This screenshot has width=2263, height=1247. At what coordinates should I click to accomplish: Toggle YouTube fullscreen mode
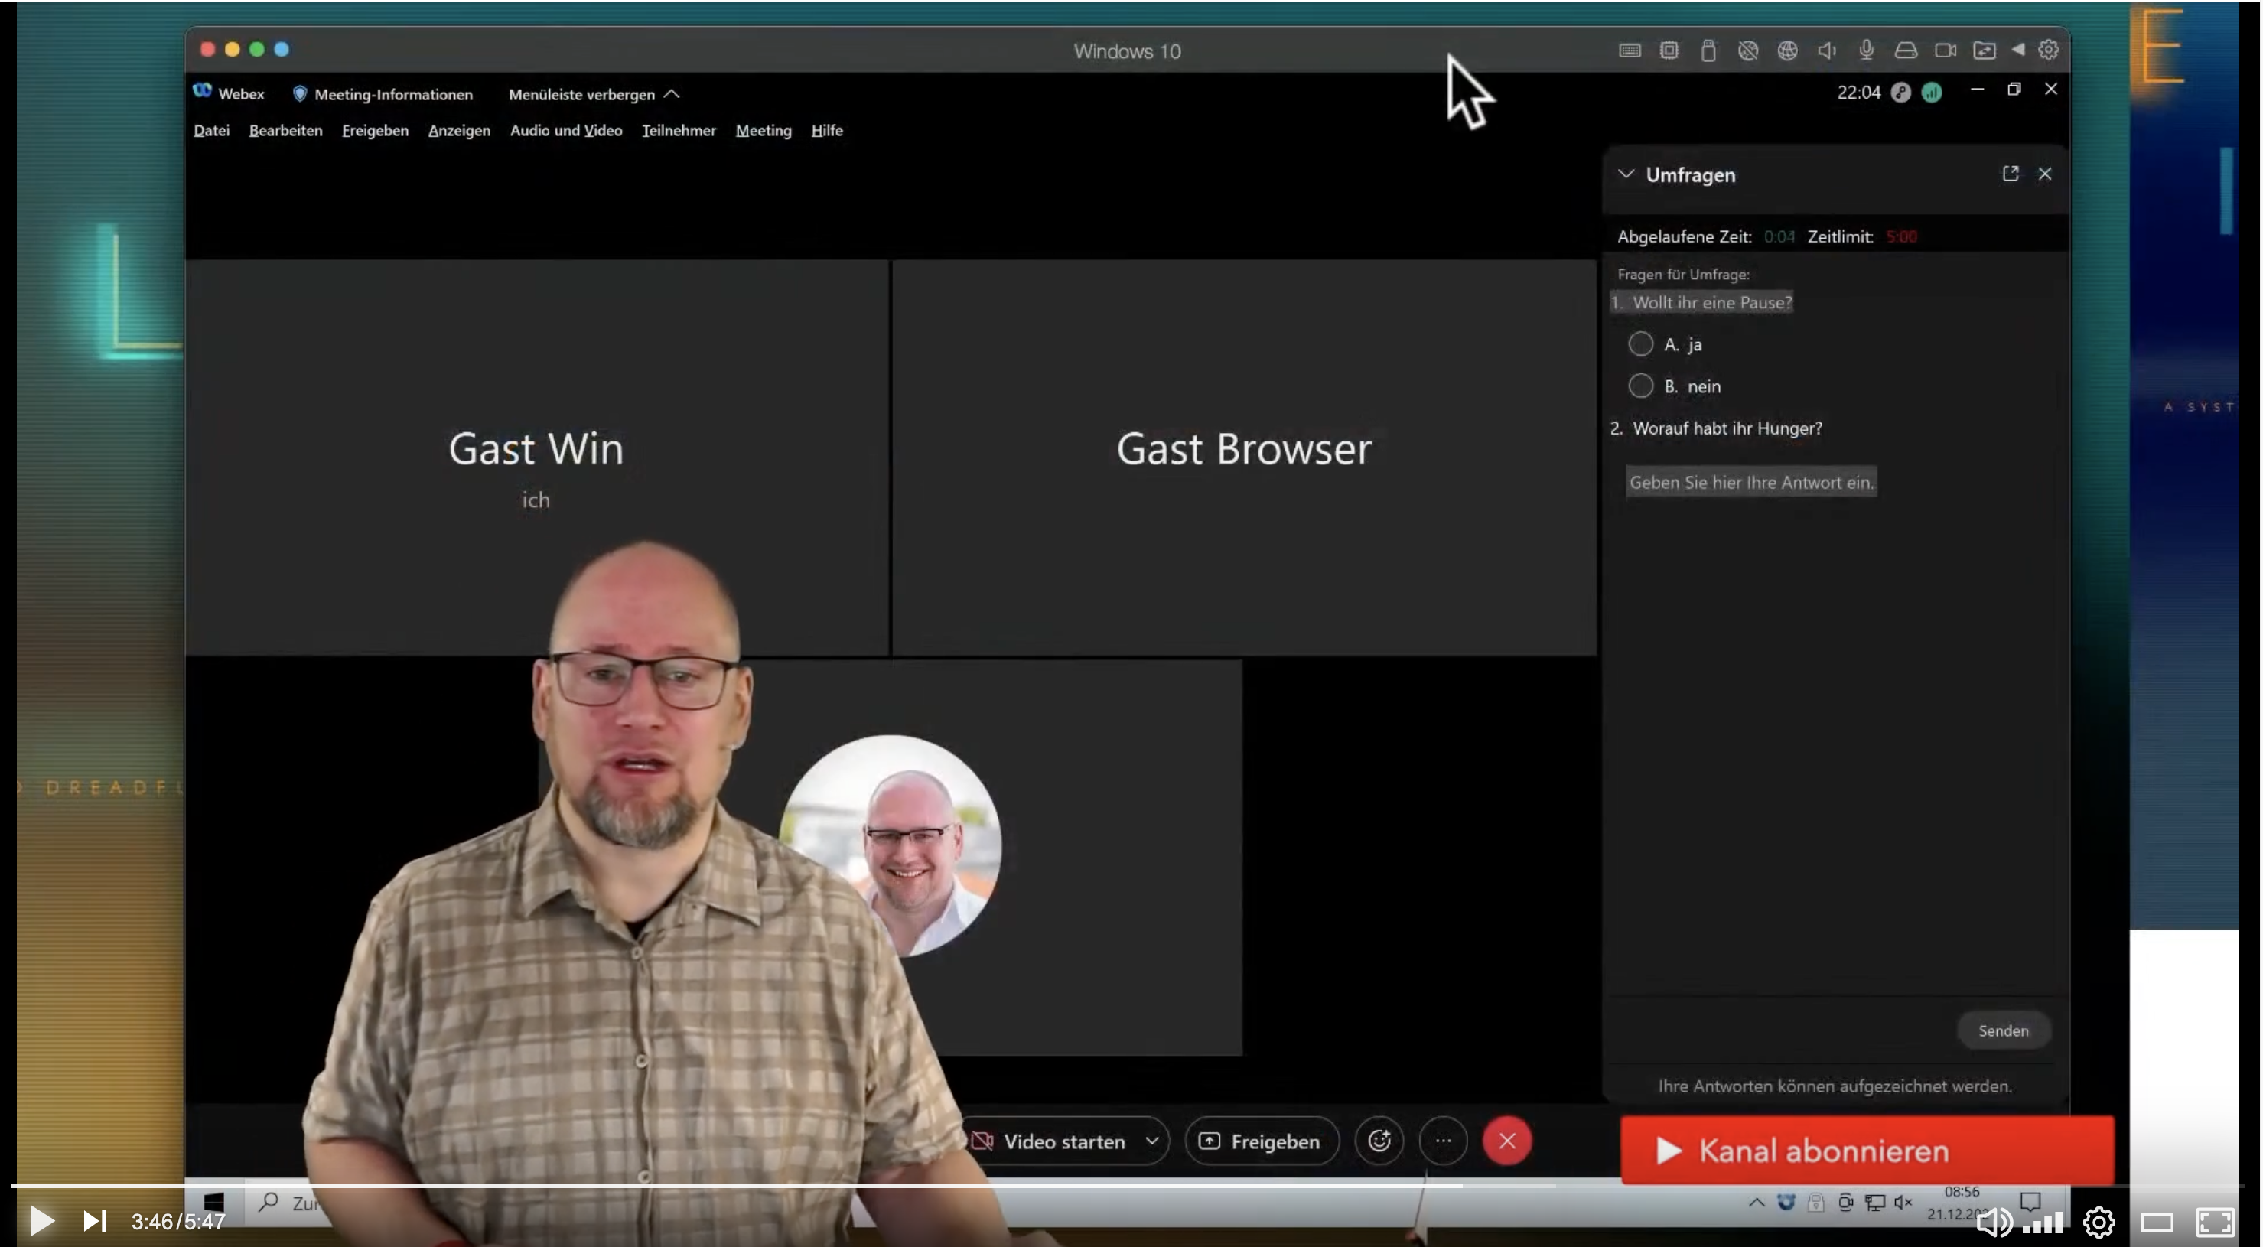point(2214,1221)
